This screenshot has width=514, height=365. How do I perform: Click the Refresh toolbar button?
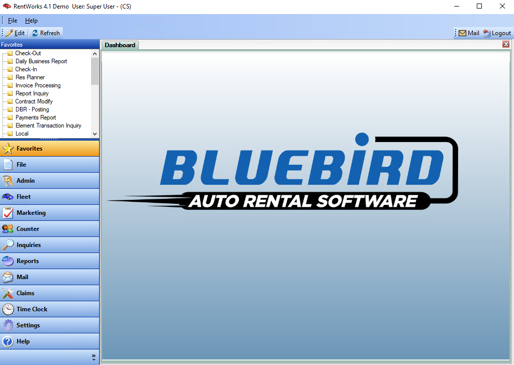click(x=46, y=33)
